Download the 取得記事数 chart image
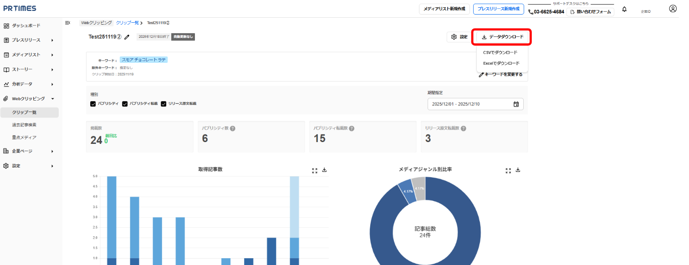Viewport: 689px width, 265px height. tap(323, 171)
